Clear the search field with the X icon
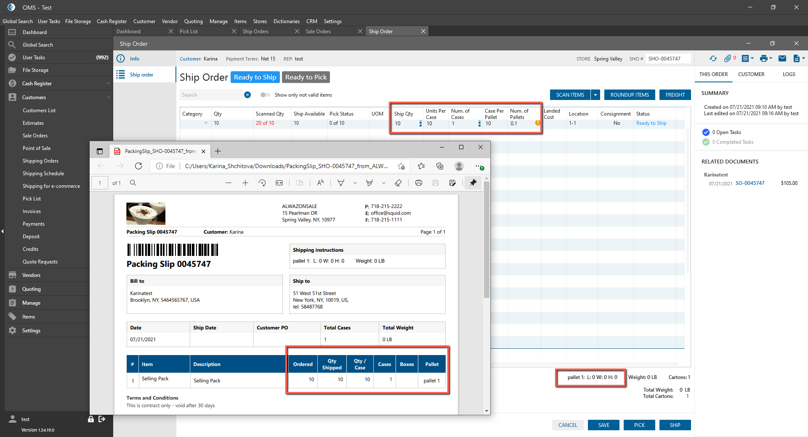808x437 pixels. click(x=247, y=95)
